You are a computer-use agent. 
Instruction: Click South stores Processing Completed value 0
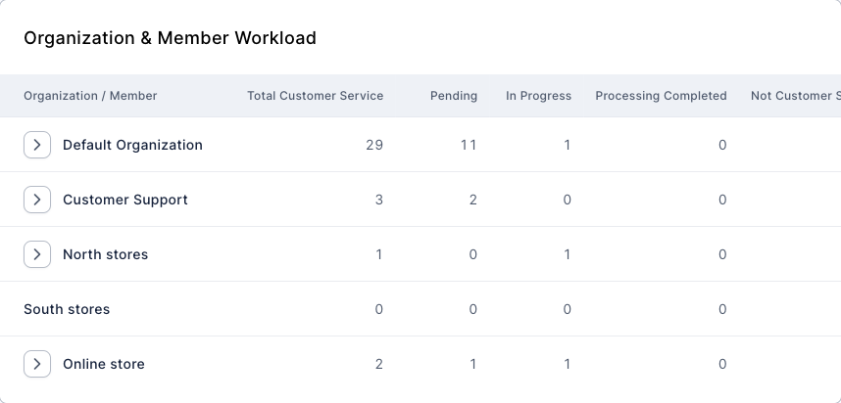coord(722,309)
